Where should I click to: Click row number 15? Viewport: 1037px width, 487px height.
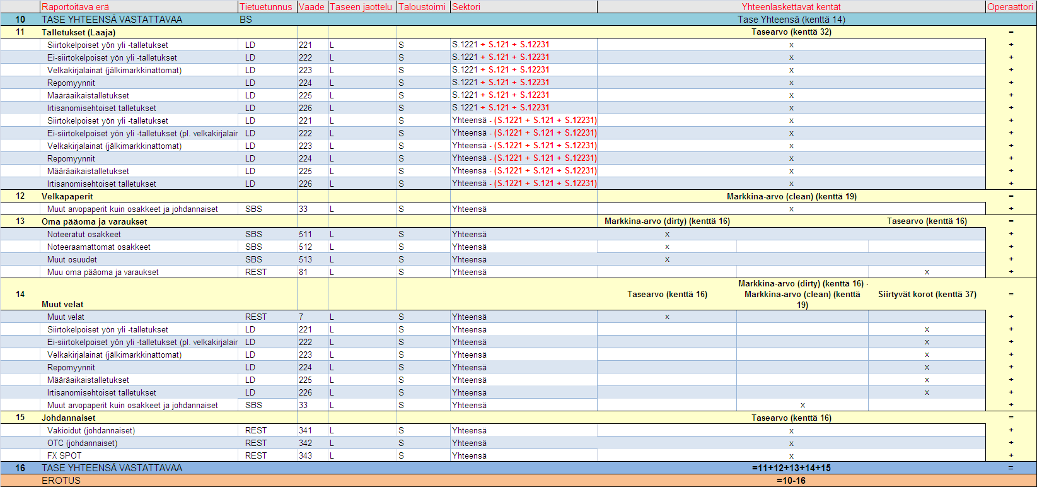pyautogui.click(x=20, y=418)
